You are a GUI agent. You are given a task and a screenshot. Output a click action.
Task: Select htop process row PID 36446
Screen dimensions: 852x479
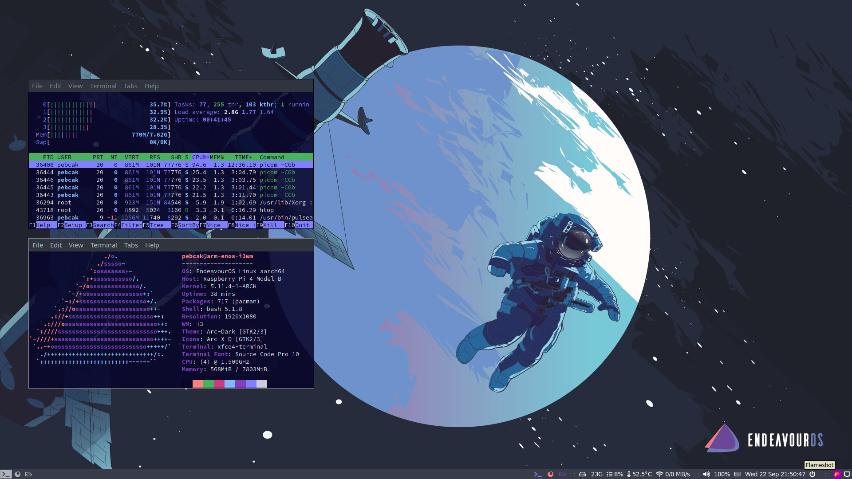(x=171, y=180)
